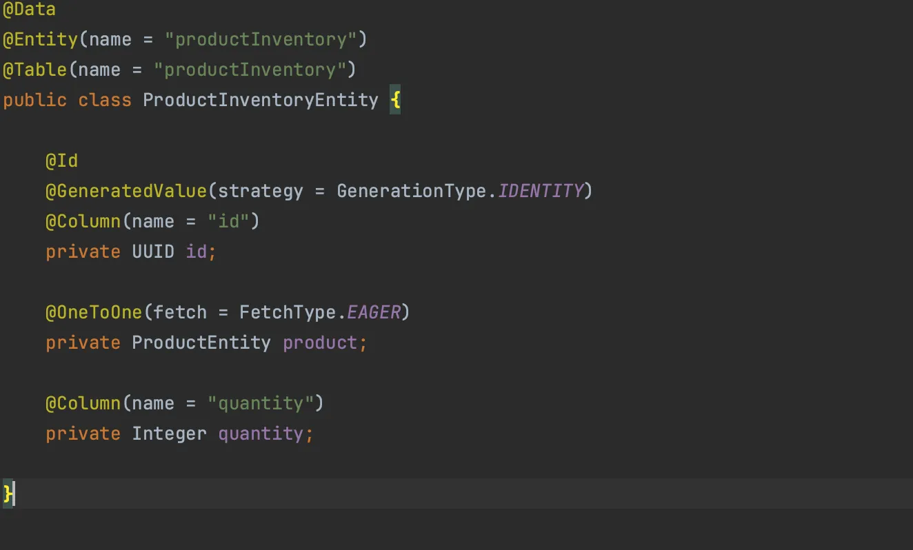Click the UUID type keyword

click(x=152, y=251)
